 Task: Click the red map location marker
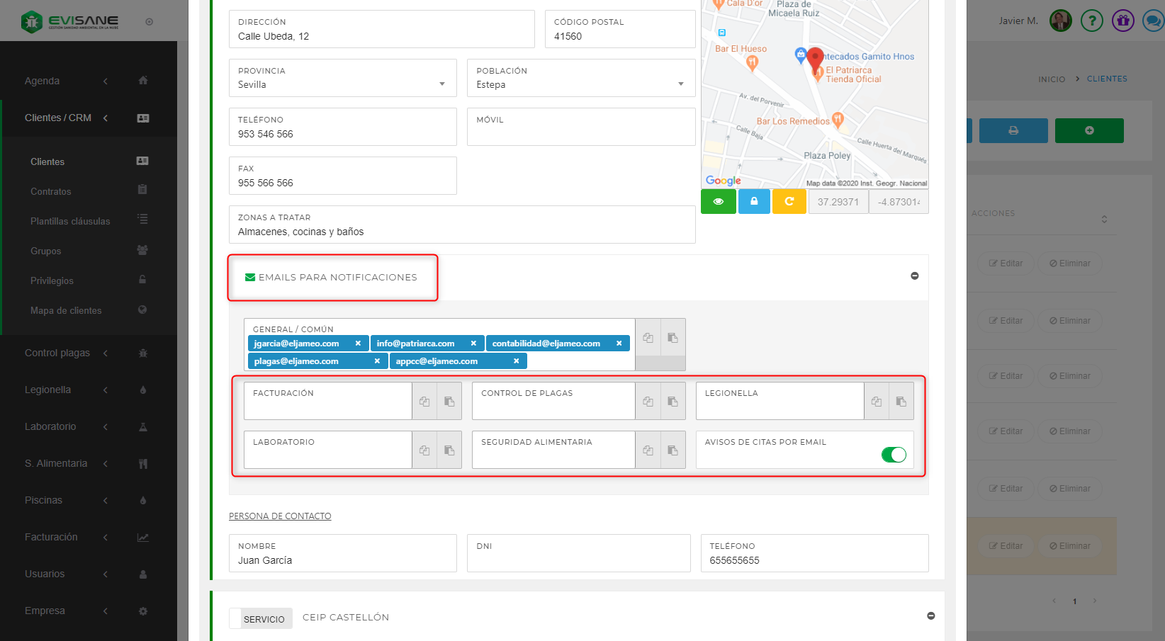815,58
